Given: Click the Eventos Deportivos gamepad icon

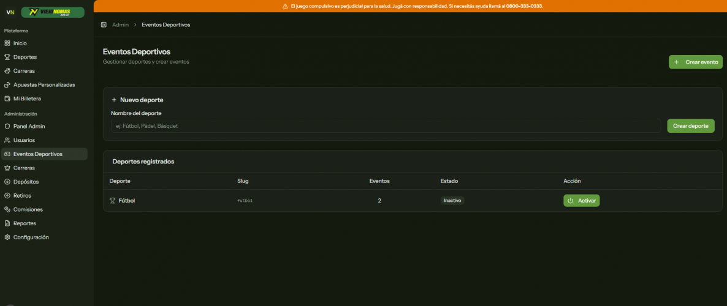Looking at the screenshot, I should (x=7, y=154).
